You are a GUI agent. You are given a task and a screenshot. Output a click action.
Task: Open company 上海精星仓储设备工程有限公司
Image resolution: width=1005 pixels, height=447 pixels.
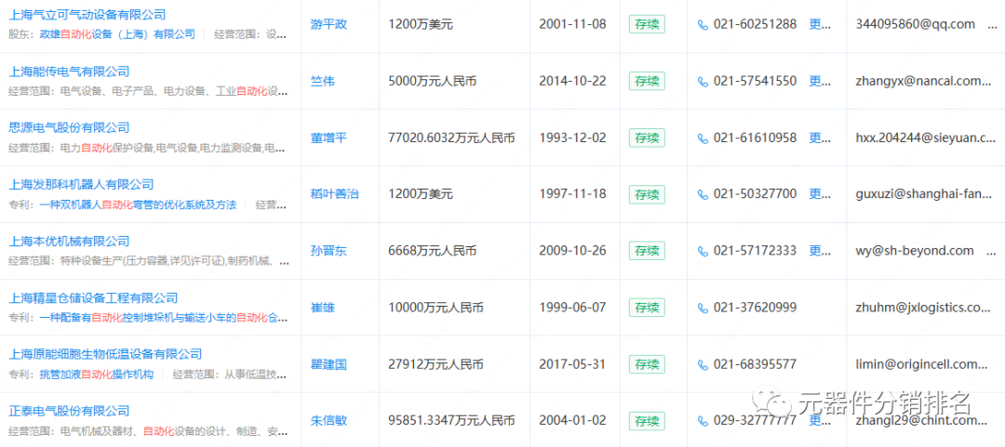[94, 297]
